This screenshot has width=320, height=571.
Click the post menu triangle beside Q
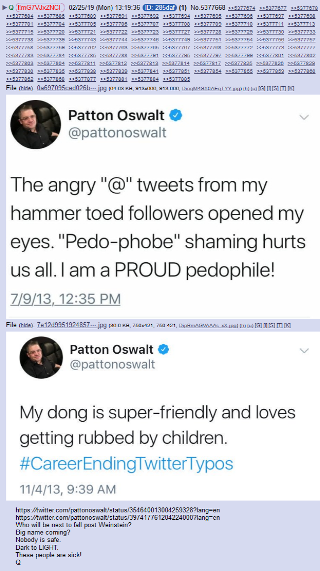[x=4, y=8]
